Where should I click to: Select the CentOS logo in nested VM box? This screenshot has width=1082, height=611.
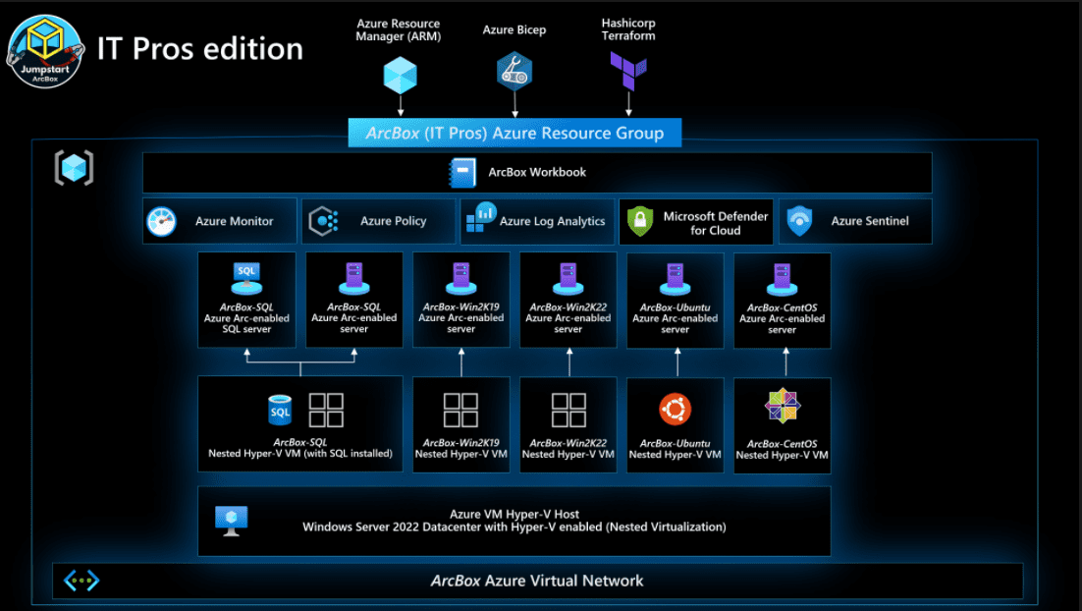(x=782, y=406)
